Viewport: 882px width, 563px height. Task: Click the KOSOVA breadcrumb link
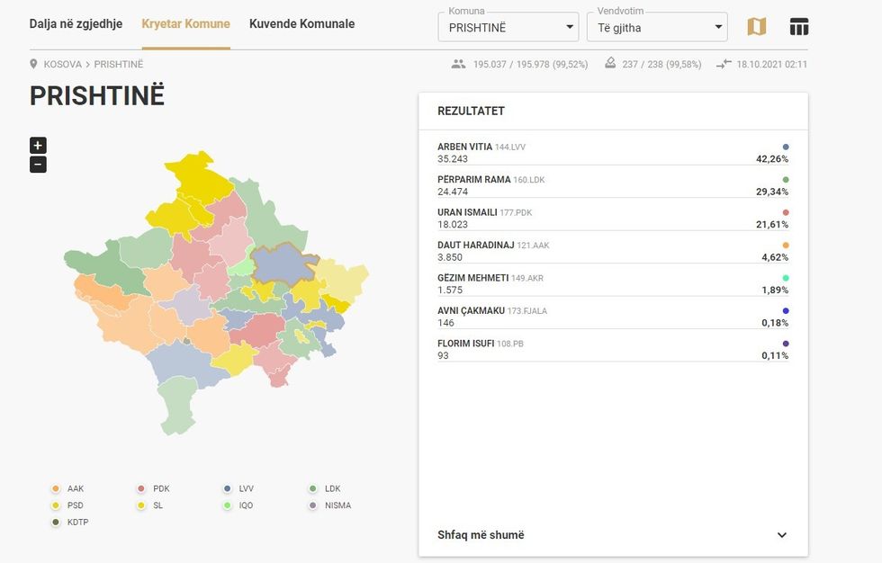point(62,65)
